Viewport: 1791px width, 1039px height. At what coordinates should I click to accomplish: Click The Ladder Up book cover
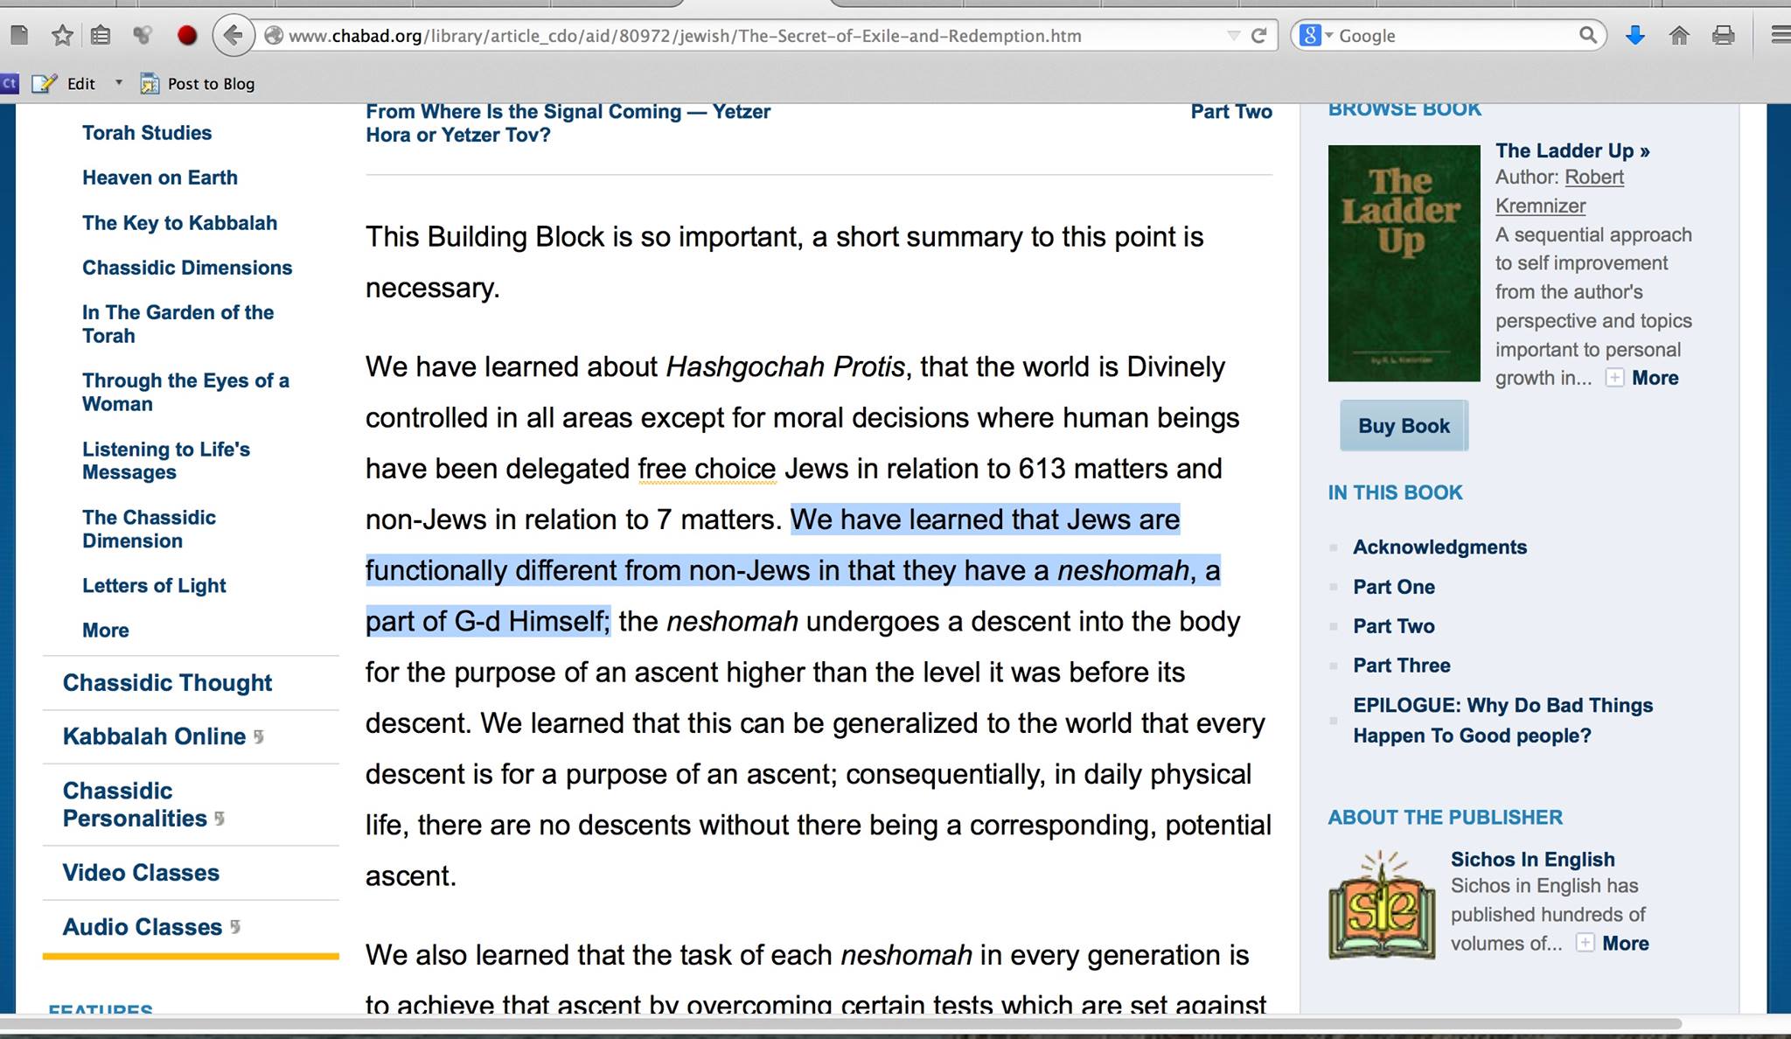[1404, 263]
